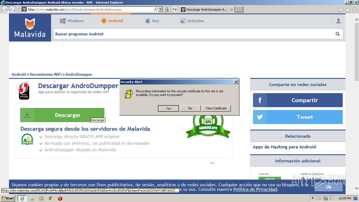Share on Facebook with Compartir
This screenshot has width=359, height=202.
[298, 100]
